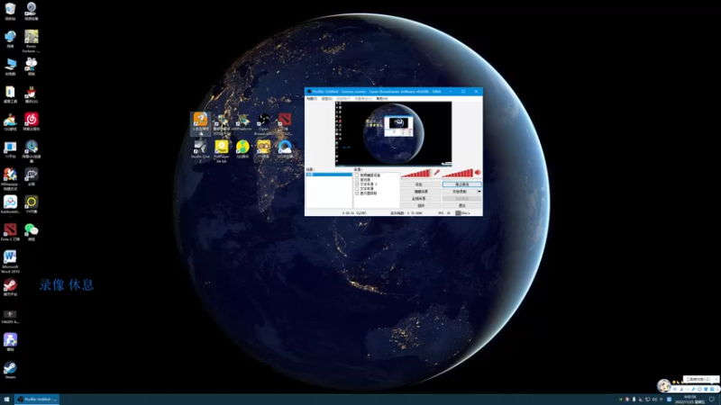This screenshot has width=721, height=405.
Task: Open the 106295-b file on desktop
Action: coord(10,317)
